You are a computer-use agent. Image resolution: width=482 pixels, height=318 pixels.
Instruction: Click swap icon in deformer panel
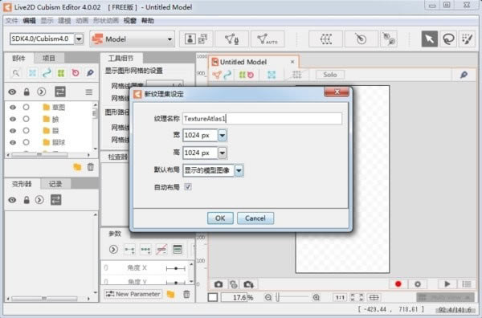pos(55,200)
